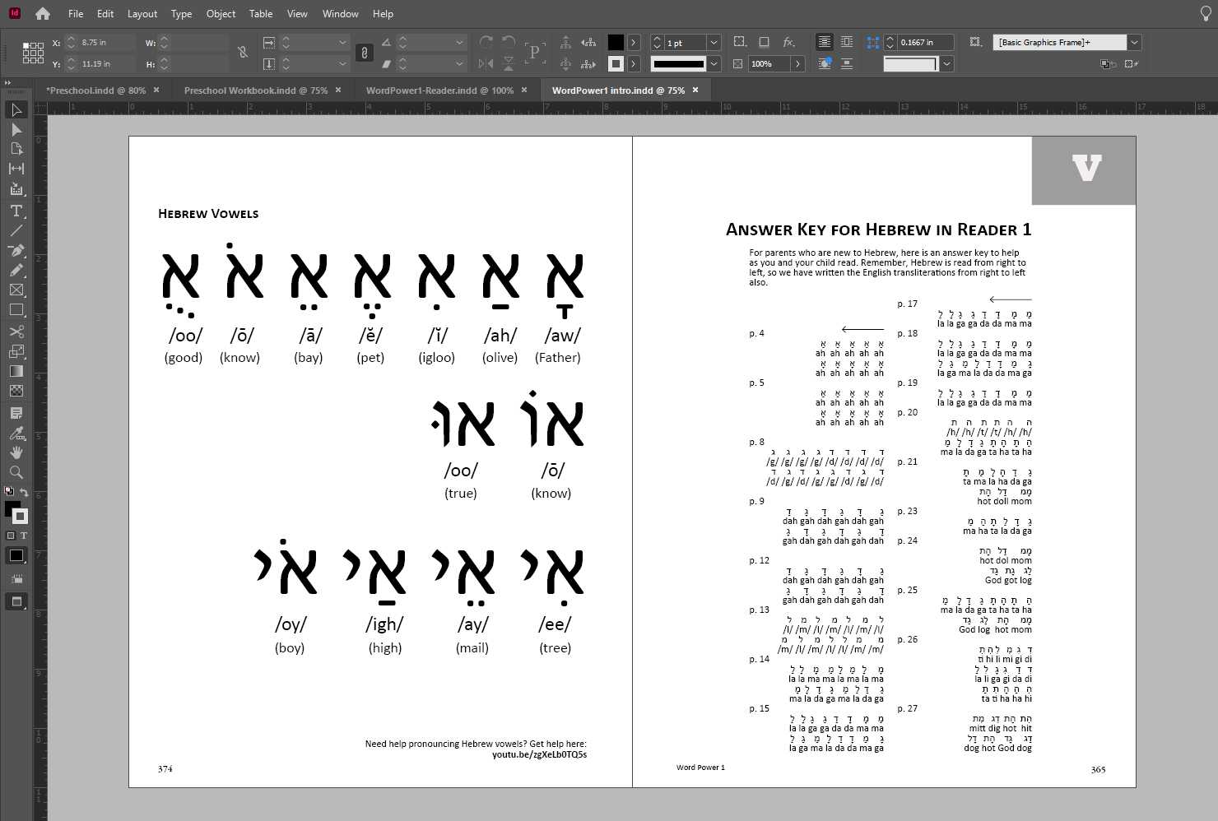This screenshot has height=821, width=1218.
Task: Open the Table menu
Action: tap(261, 14)
